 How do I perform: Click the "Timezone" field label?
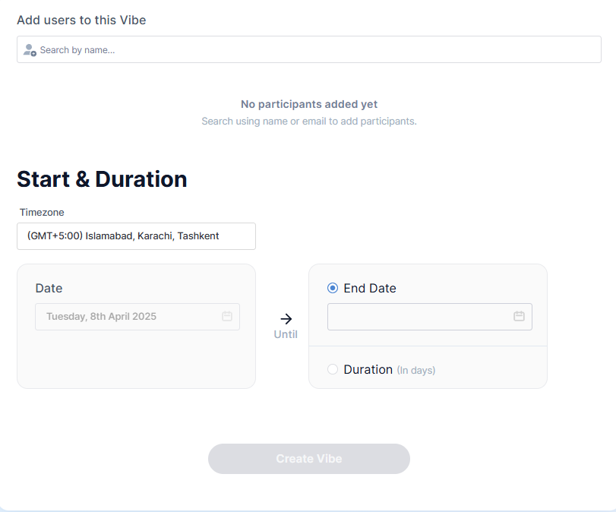click(x=42, y=212)
